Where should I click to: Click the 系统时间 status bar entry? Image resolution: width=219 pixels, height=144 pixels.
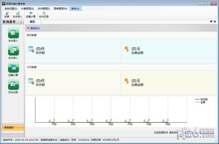click(20, 140)
